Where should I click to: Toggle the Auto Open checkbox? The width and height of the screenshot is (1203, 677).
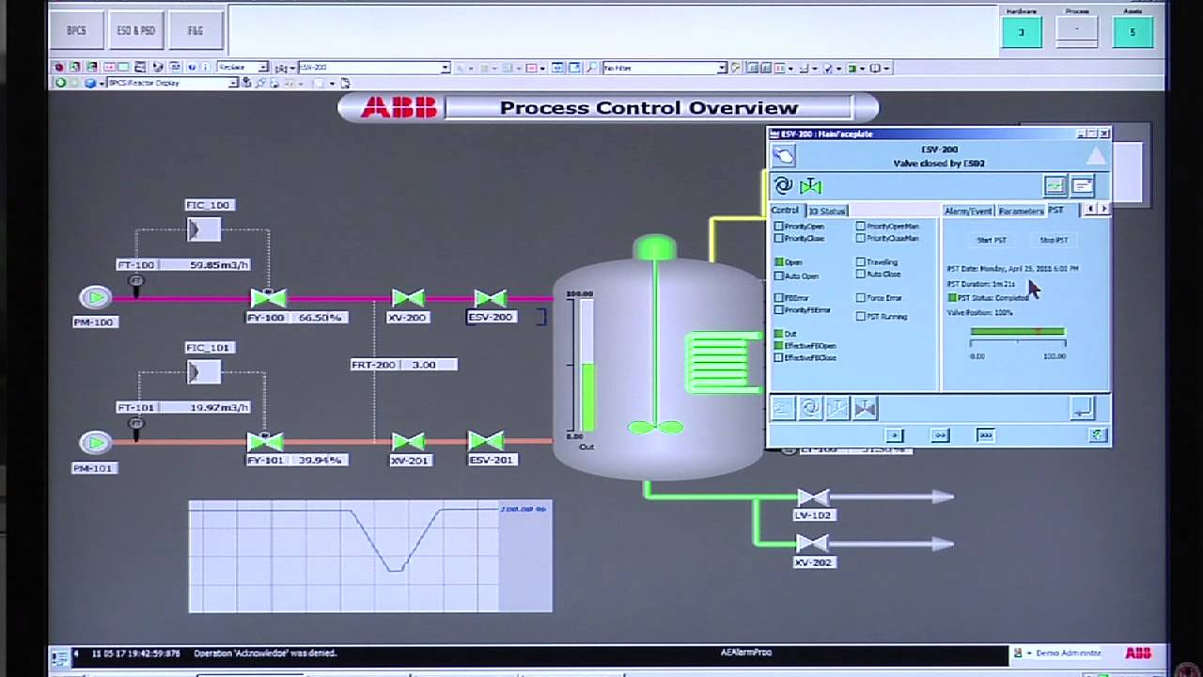point(778,276)
